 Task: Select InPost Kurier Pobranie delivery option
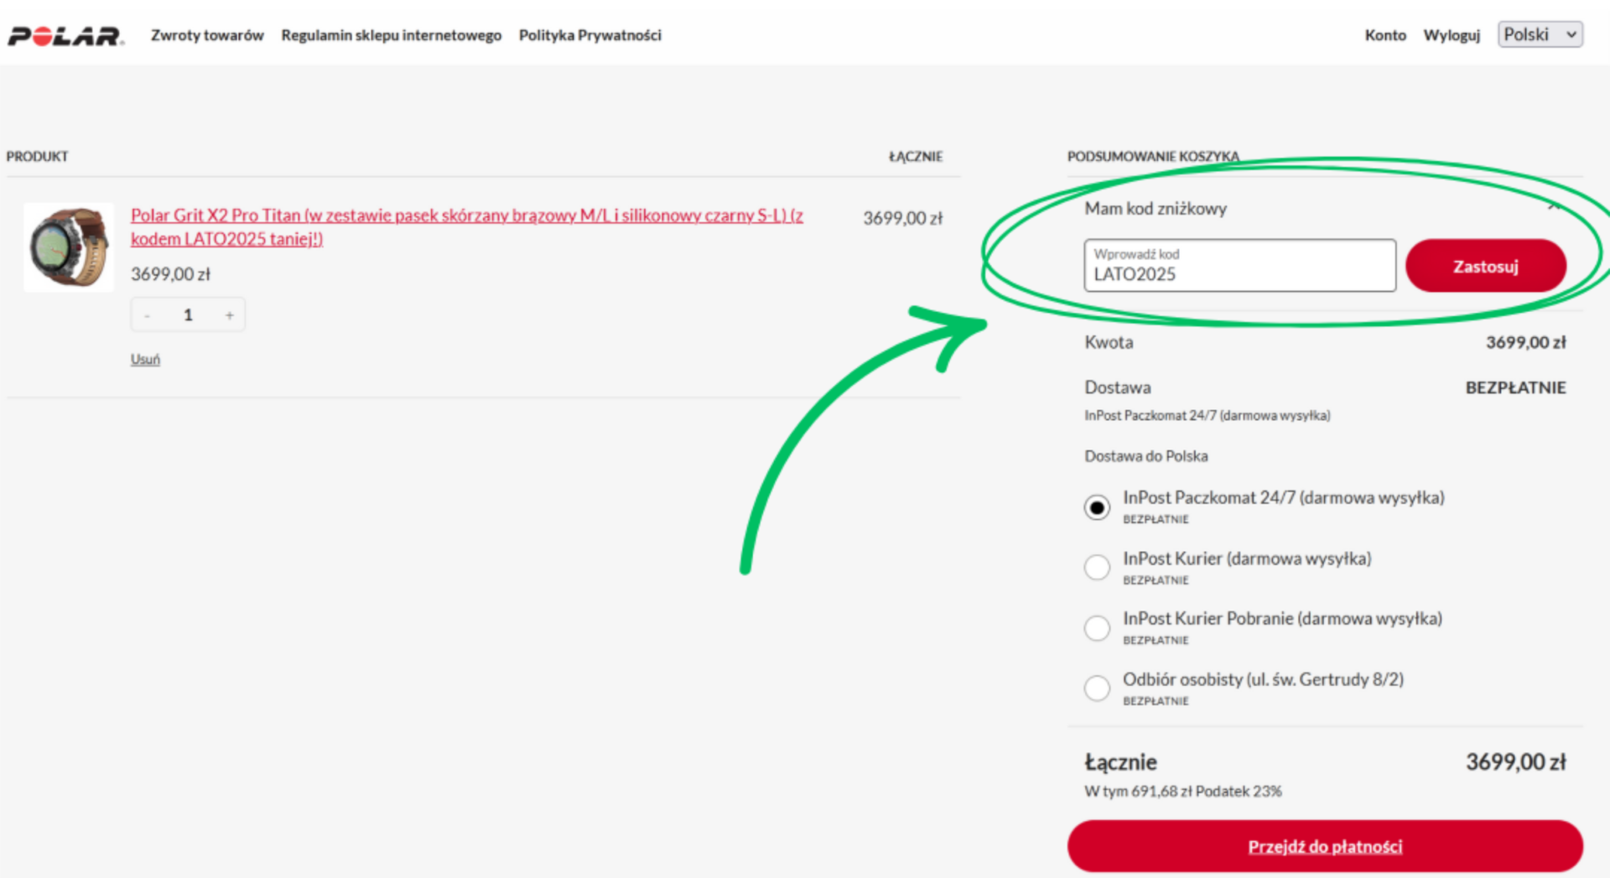1097,628
